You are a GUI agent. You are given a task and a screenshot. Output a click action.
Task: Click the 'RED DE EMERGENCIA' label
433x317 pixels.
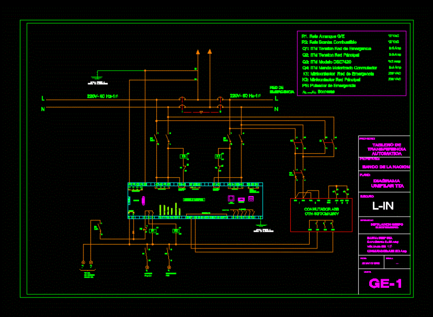pos(281,90)
